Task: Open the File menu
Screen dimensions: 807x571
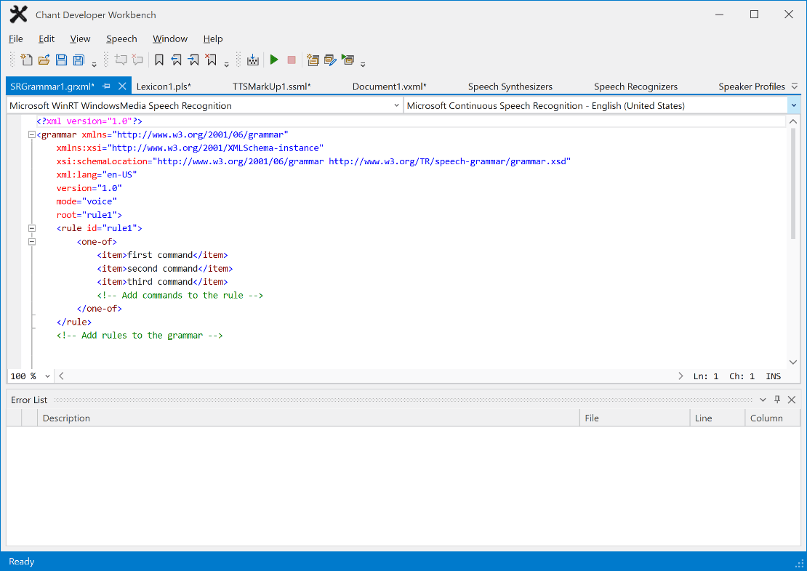Action: (16, 39)
